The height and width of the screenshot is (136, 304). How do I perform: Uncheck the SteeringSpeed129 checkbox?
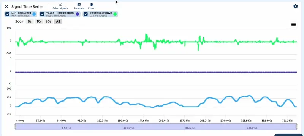click(x=86, y=14)
